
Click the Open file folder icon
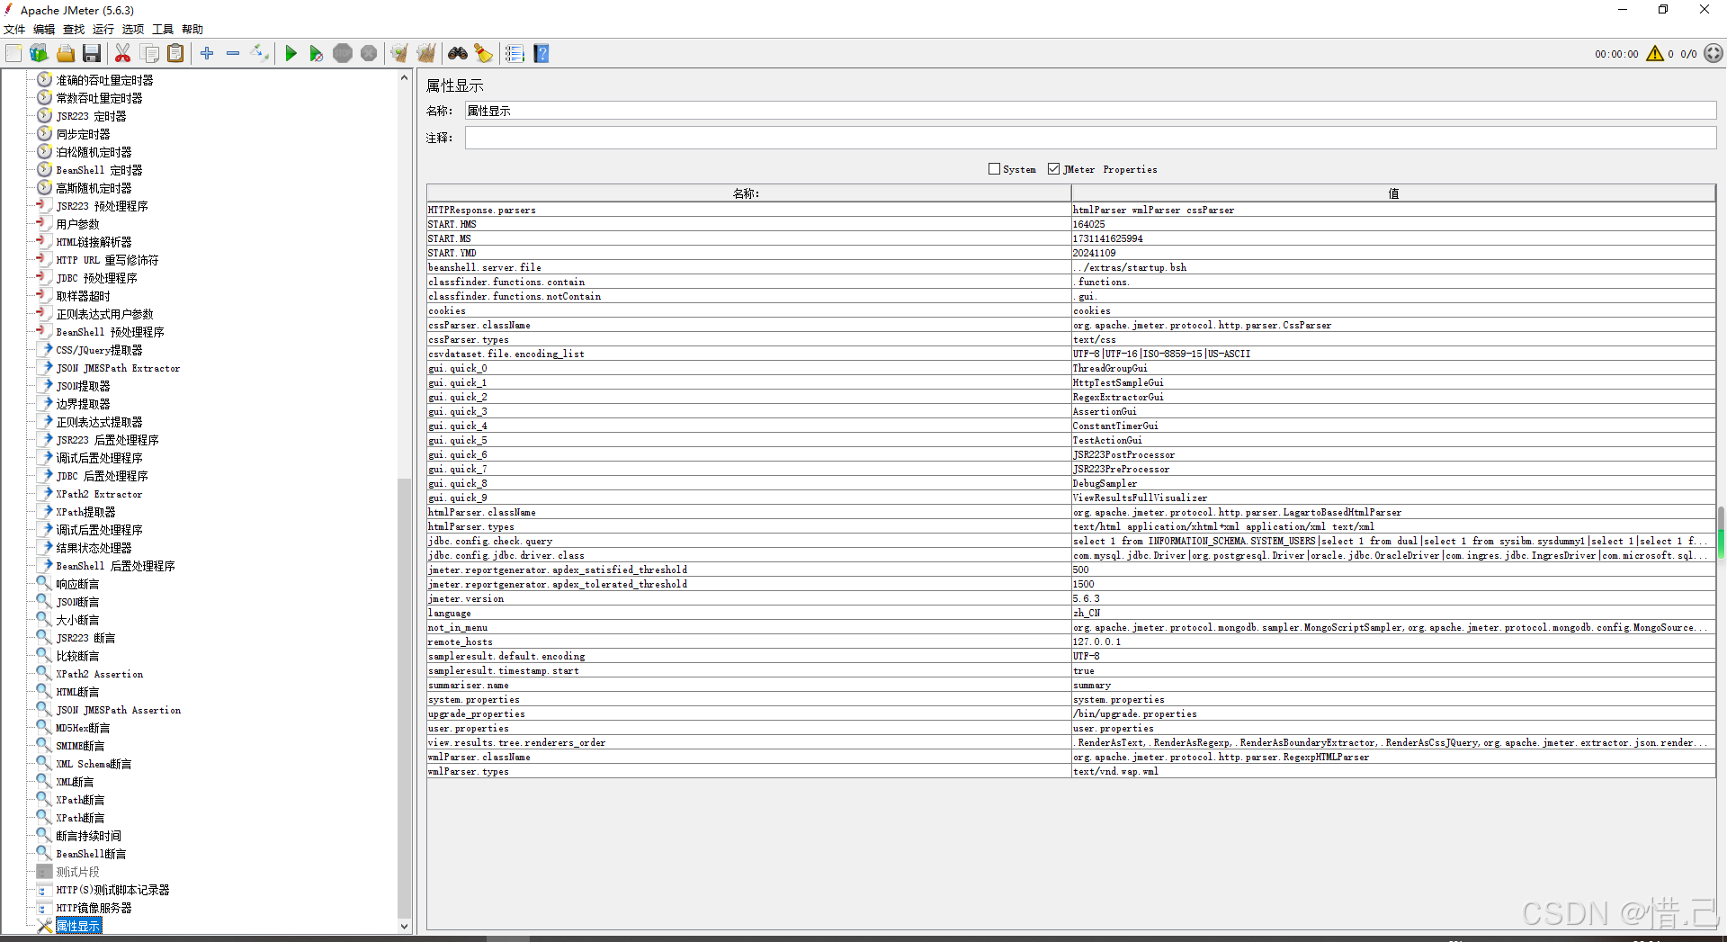coord(66,53)
